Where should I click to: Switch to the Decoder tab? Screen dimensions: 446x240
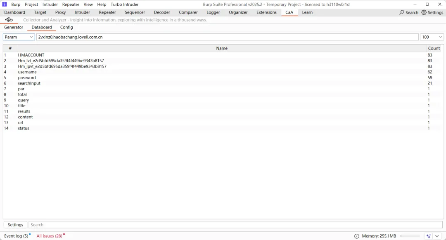coord(162,12)
